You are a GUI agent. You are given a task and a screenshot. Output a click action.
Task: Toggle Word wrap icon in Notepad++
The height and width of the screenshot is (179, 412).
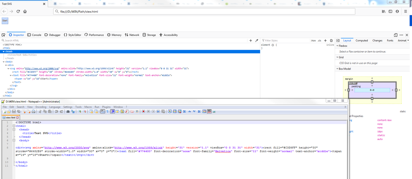[x=103, y=112]
